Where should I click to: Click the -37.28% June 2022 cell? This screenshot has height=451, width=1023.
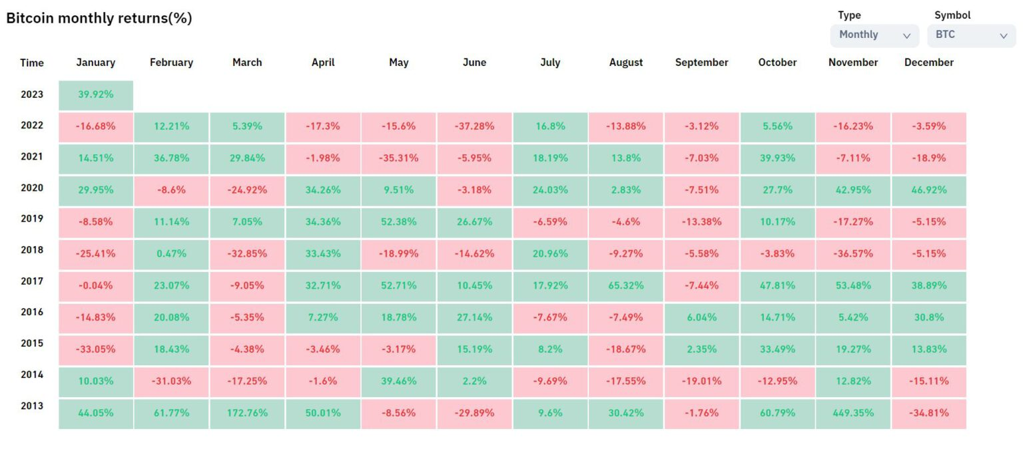474,126
